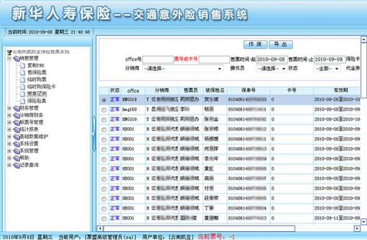Click the horizontal scrollbar thumb under the table
This screenshot has width=367, height=240.
click(199, 228)
